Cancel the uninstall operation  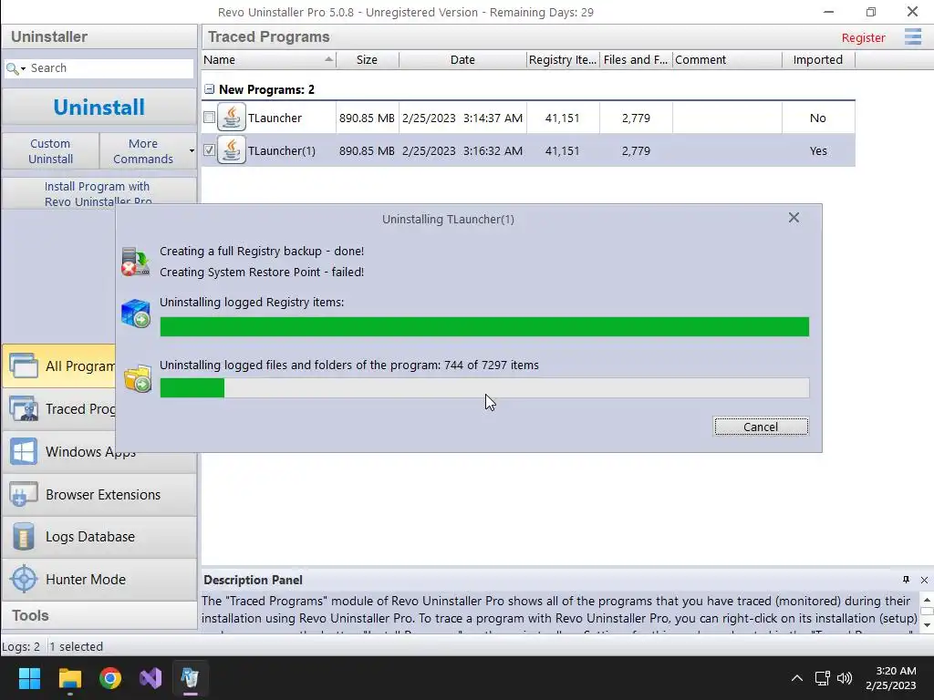coord(761,427)
